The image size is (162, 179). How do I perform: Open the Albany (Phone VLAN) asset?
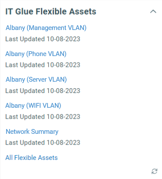36,54
